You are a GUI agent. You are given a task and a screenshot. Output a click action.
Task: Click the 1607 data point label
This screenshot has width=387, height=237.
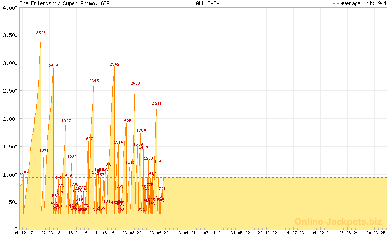tap(88, 139)
